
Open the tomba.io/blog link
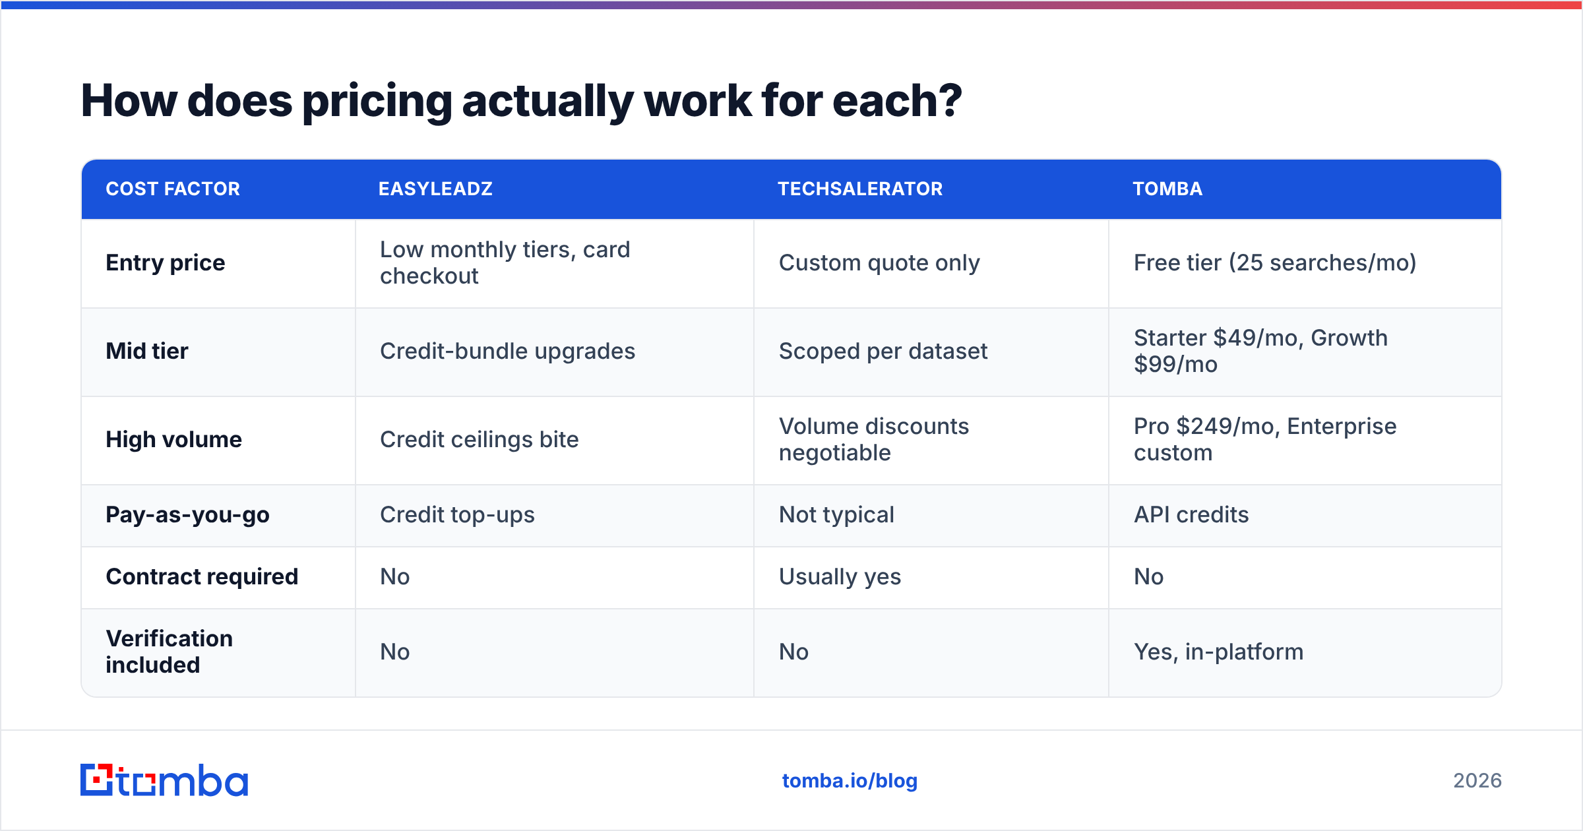pyautogui.click(x=850, y=781)
